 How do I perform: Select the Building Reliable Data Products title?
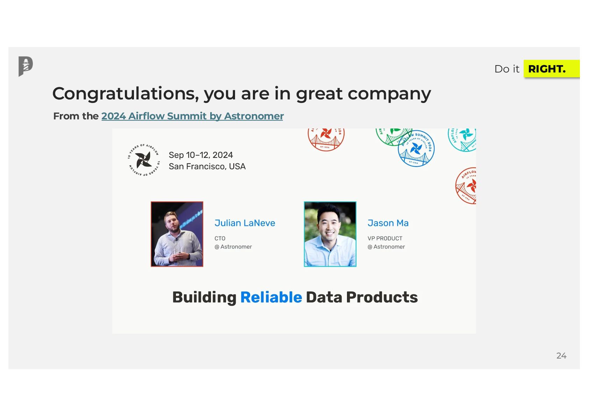[x=295, y=297]
